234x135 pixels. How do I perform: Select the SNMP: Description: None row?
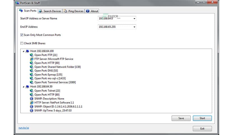click(x=49, y=98)
